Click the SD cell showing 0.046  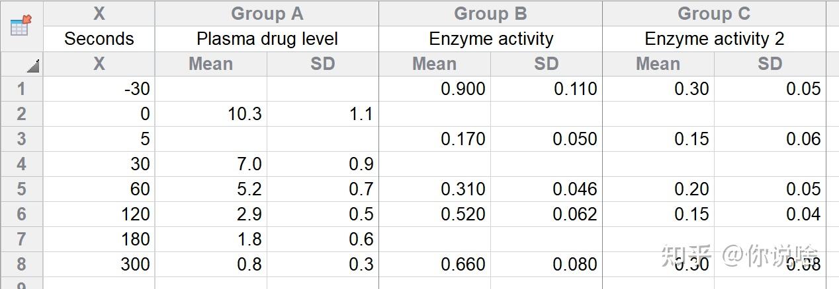[546, 189]
